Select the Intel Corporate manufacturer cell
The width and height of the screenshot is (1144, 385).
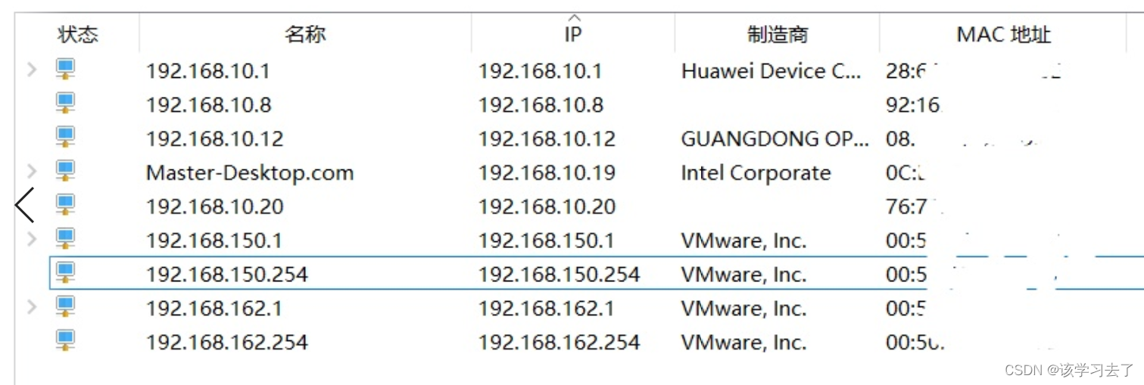[756, 172]
